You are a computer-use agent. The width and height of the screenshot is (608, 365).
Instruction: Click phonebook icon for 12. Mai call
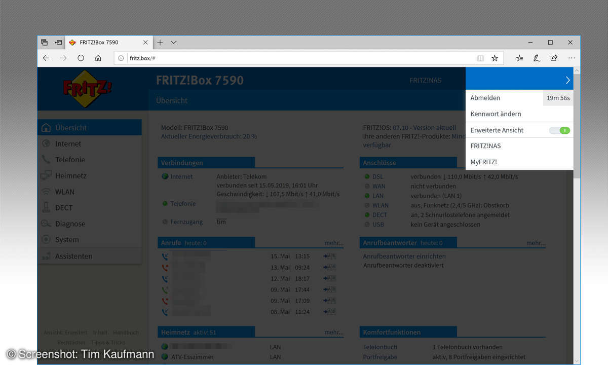[330, 278]
